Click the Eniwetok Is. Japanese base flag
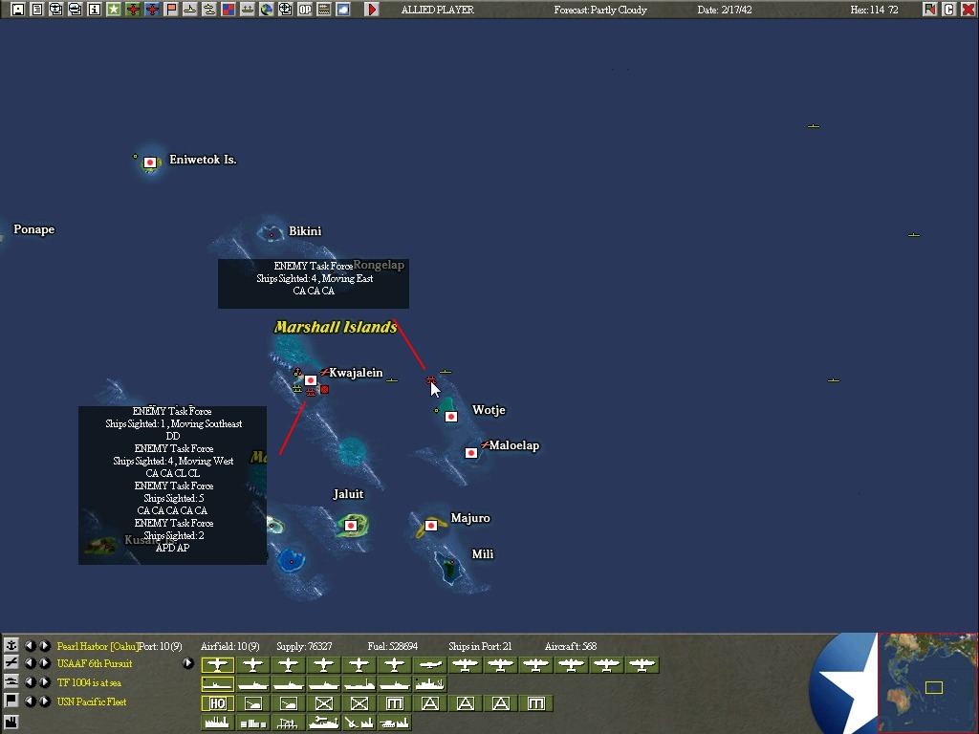979x734 pixels. tap(150, 162)
